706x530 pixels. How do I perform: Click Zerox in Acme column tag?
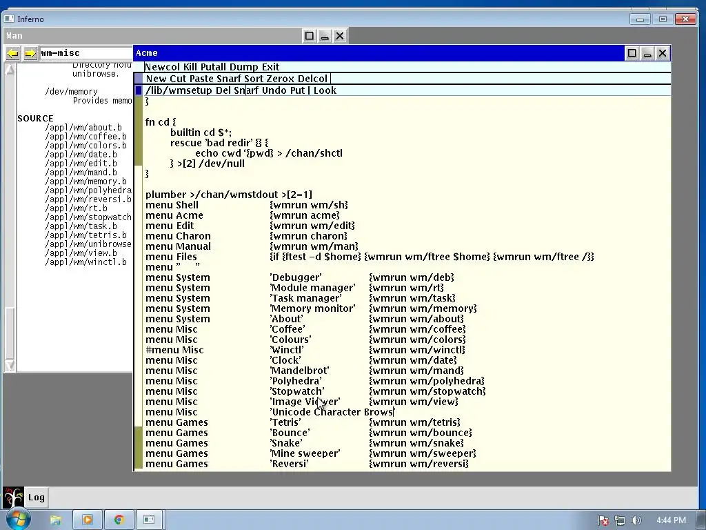(x=280, y=79)
